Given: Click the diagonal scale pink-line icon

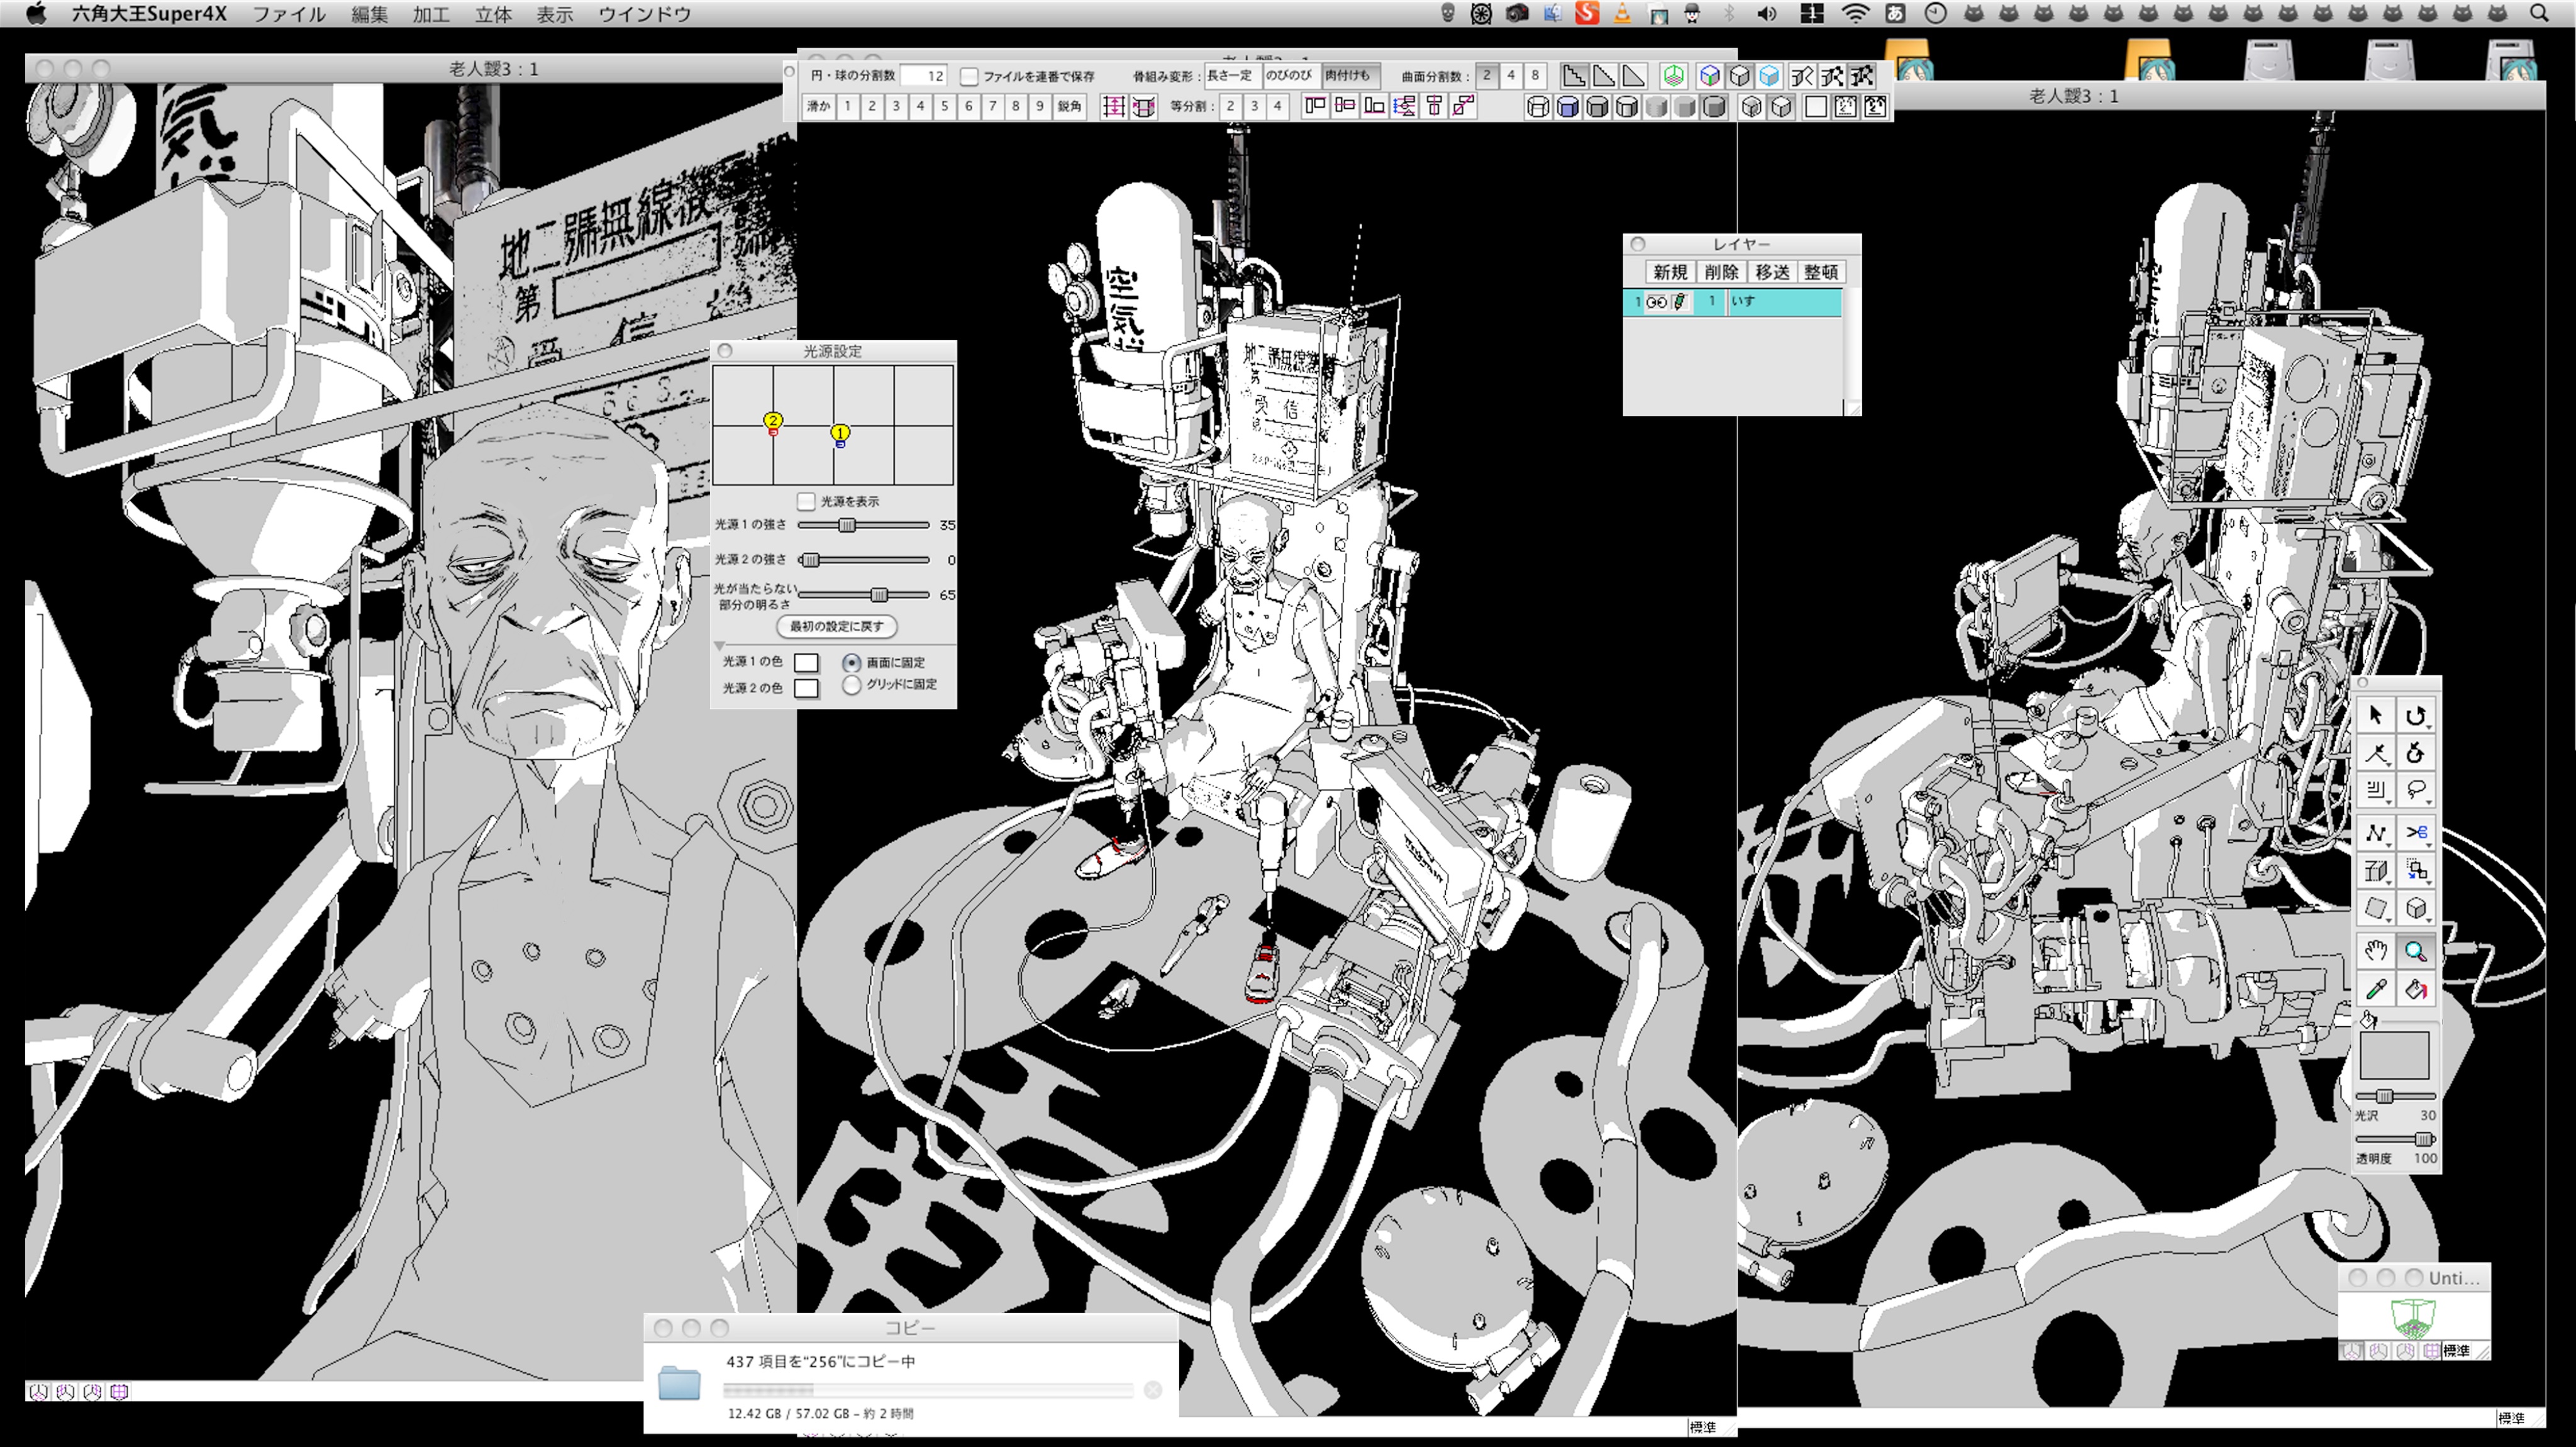Looking at the screenshot, I should click(x=1463, y=106).
